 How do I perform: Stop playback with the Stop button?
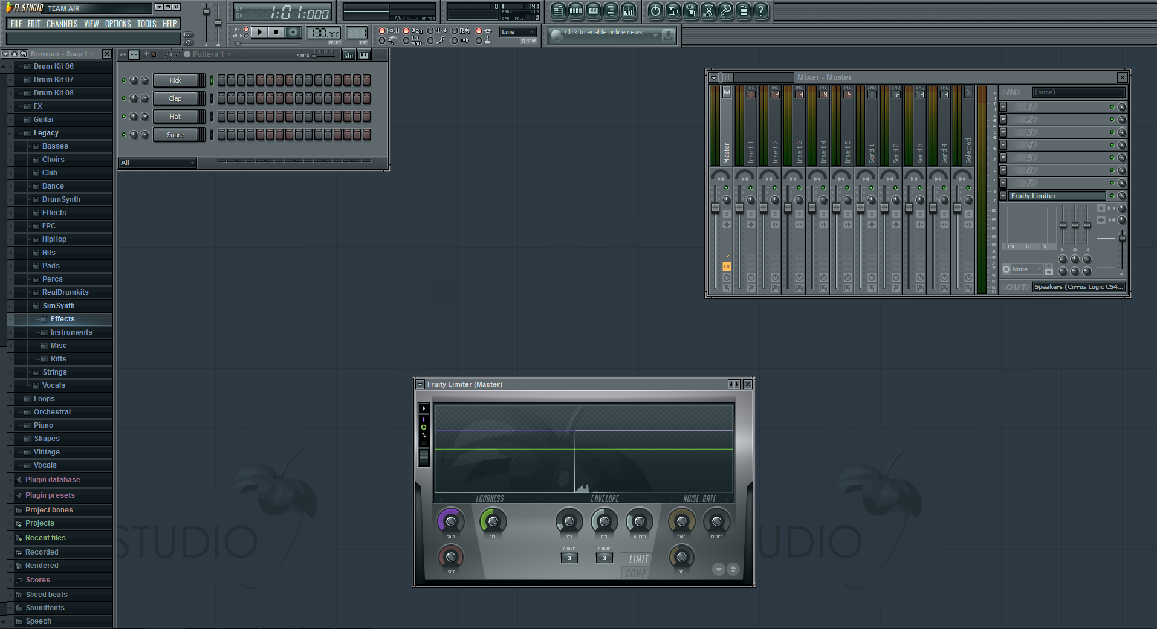276,32
